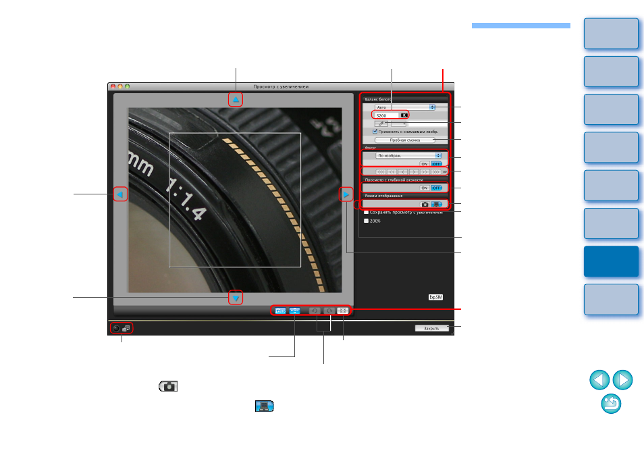Select computer display mode icon
Viewport: 644px width, 455px height.
click(436, 204)
